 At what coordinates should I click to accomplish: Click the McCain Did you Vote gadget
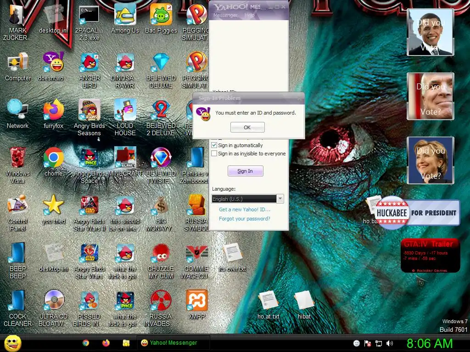pos(431,96)
